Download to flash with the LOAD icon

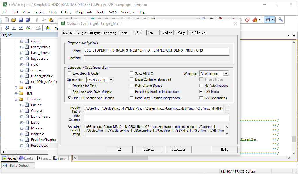(x=48, y=28)
